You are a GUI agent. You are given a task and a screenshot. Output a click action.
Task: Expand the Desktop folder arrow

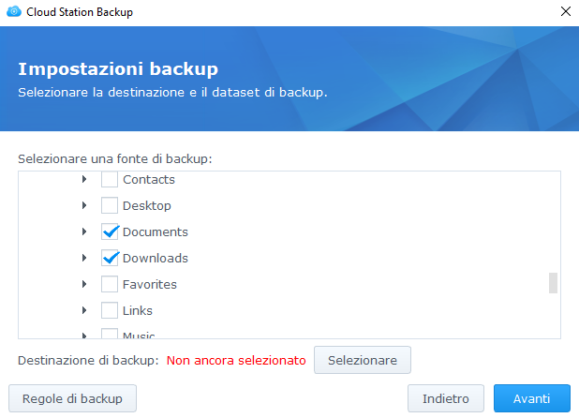point(84,205)
